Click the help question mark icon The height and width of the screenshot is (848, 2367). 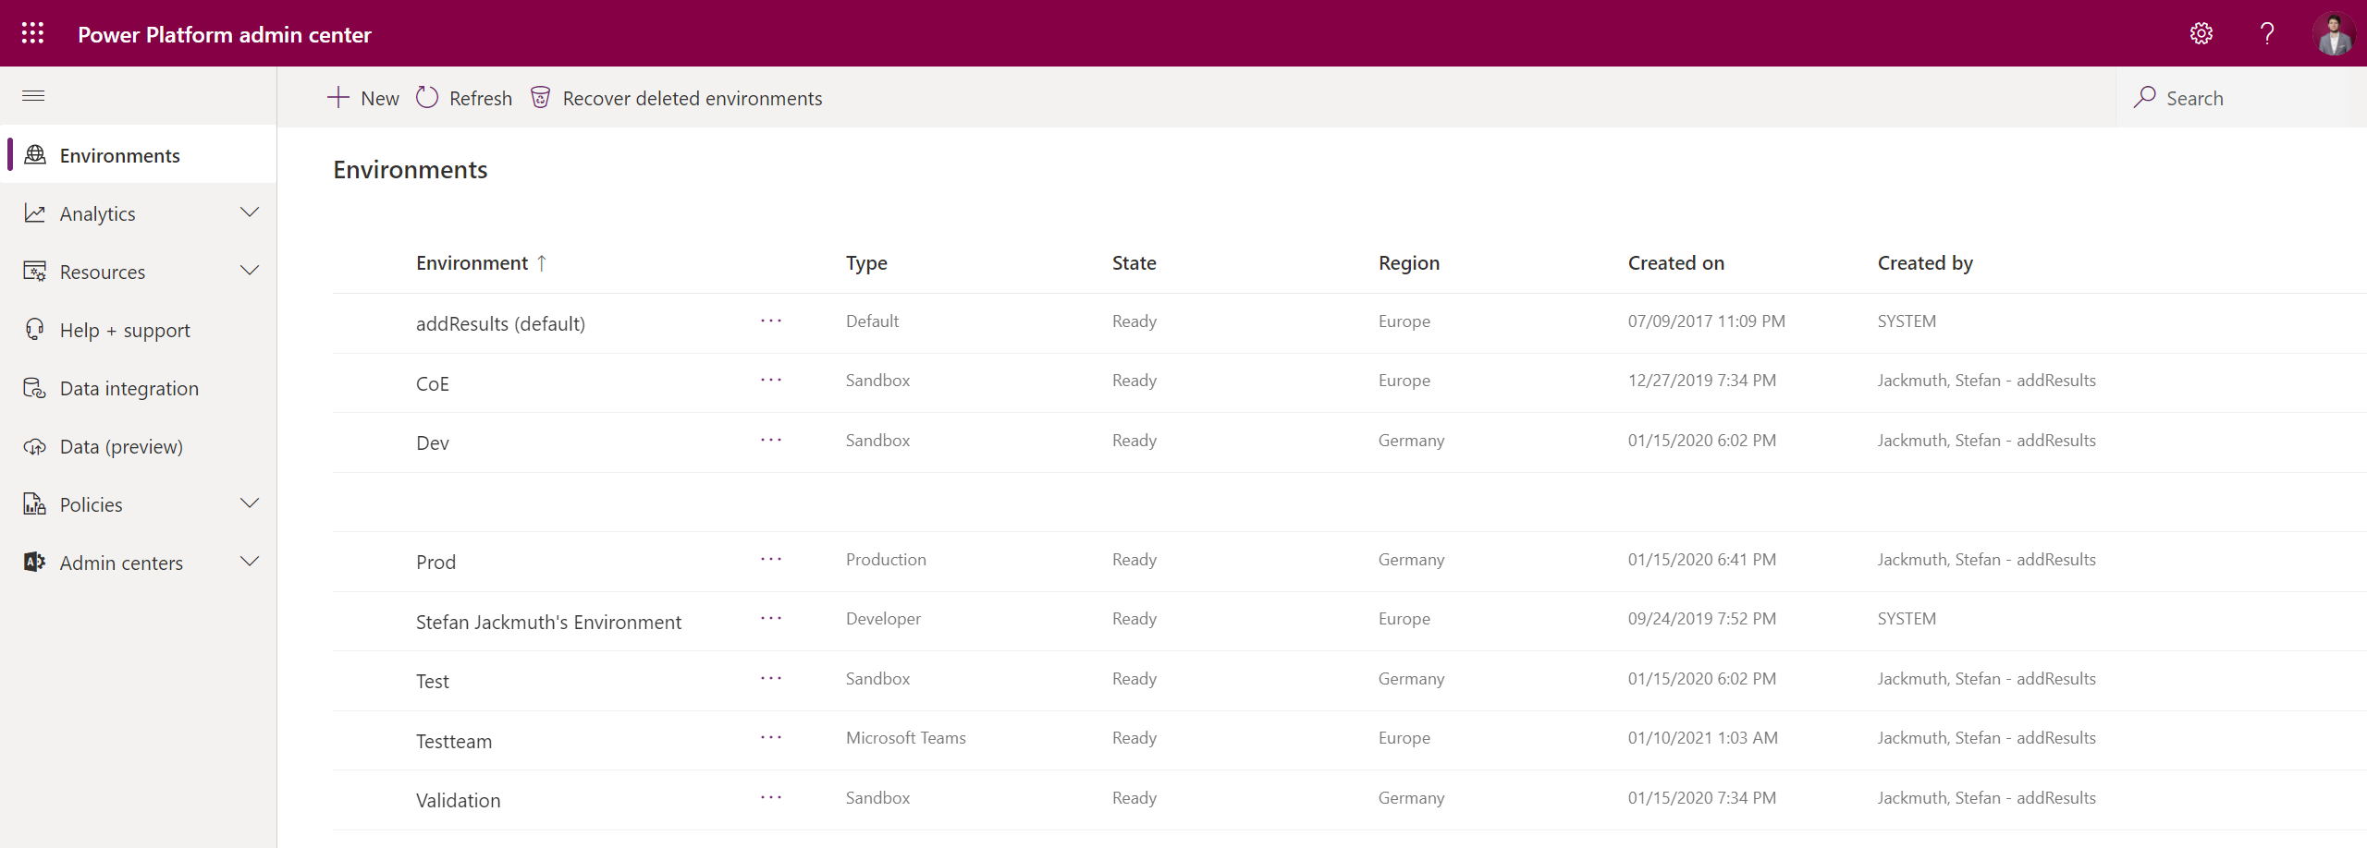pos(2267,34)
